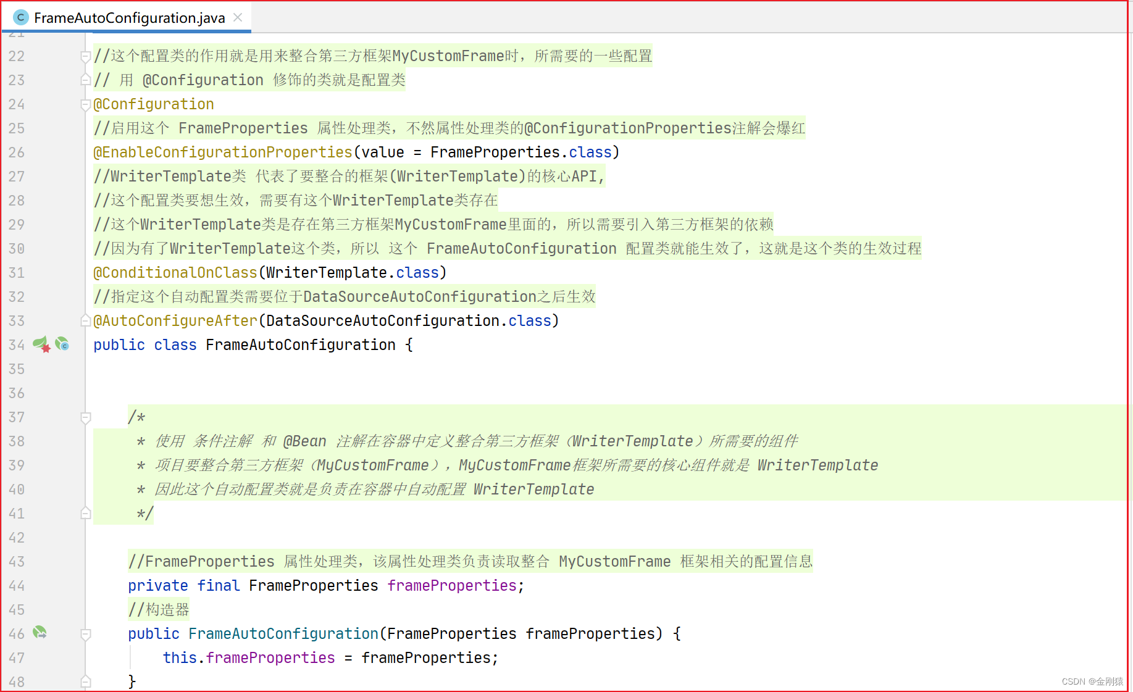The width and height of the screenshot is (1133, 692).
Task: Click FrameProperties.class on line 26
Action: coord(521,152)
